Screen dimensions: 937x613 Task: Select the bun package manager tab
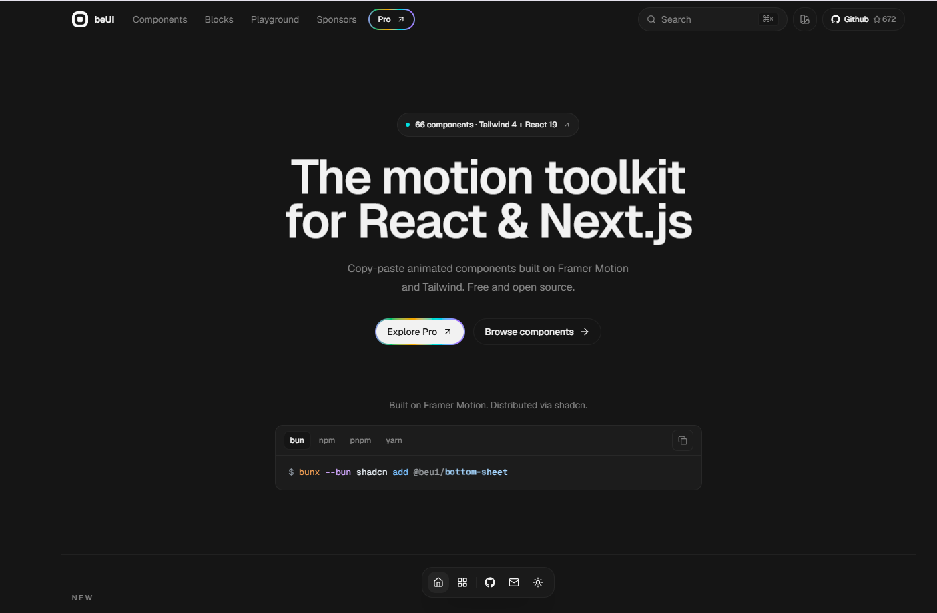[x=297, y=440]
